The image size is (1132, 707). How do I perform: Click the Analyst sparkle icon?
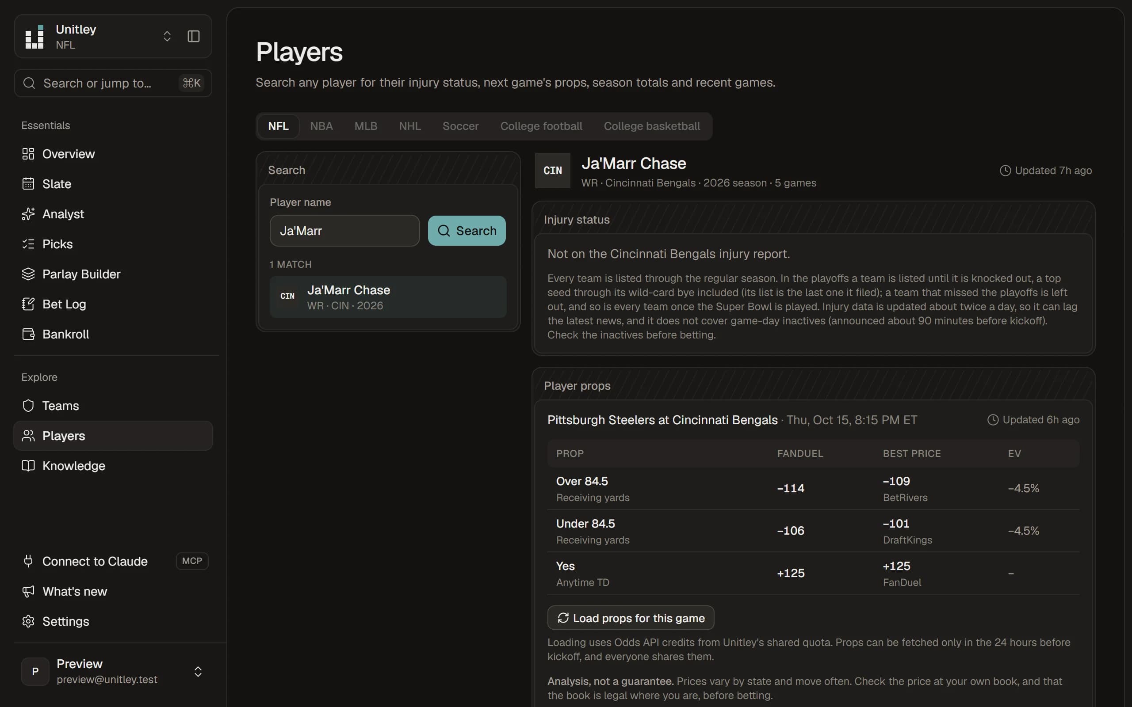click(x=29, y=214)
